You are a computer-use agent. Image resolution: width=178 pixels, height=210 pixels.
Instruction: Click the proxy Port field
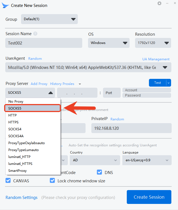tap(112, 93)
